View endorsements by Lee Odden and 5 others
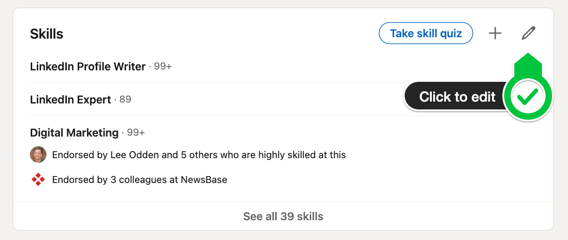The image size is (568, 240). (x=199, y=155)
